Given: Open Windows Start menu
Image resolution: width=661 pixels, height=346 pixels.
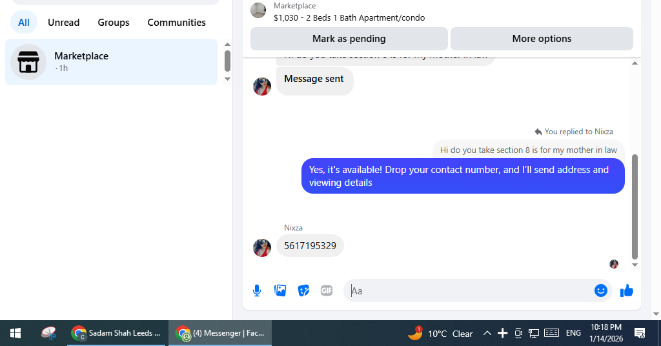Looking at the screenshot, I should (15, 333).
